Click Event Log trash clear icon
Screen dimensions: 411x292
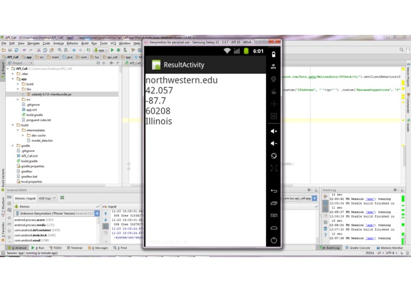(325, 229)
